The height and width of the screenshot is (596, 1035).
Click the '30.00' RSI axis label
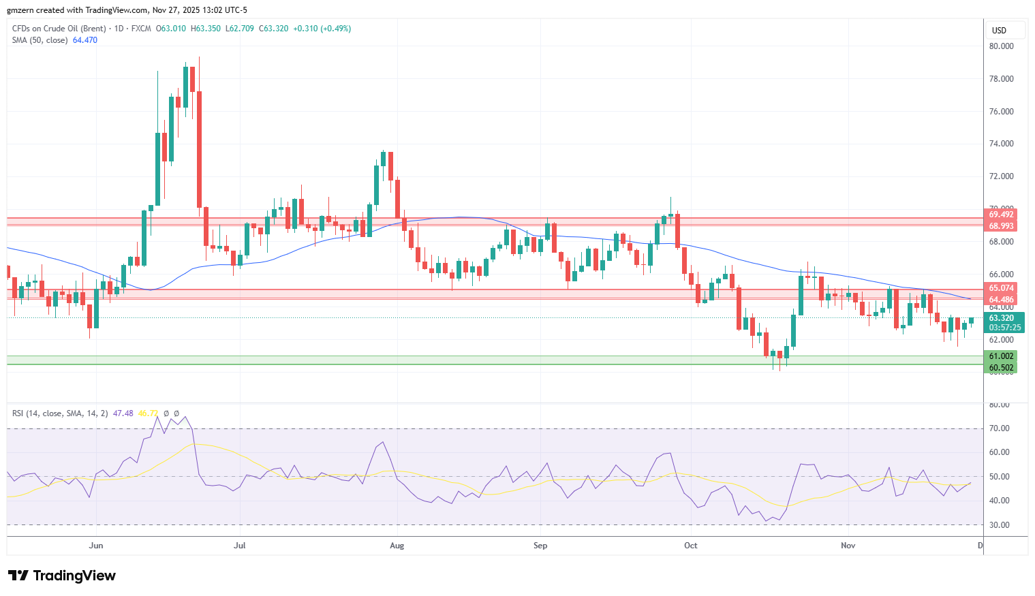click(x=1000, y=525)
